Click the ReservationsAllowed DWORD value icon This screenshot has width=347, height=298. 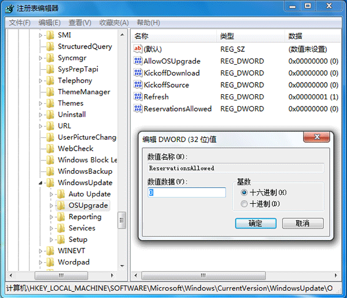[x=138, y=109]
